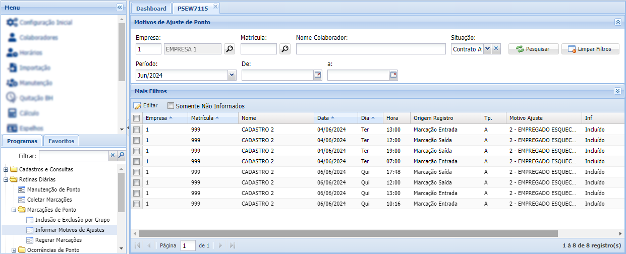Open the De date calendar picker
The width and height of the screenshot is (626, 254).
[318, 75]
